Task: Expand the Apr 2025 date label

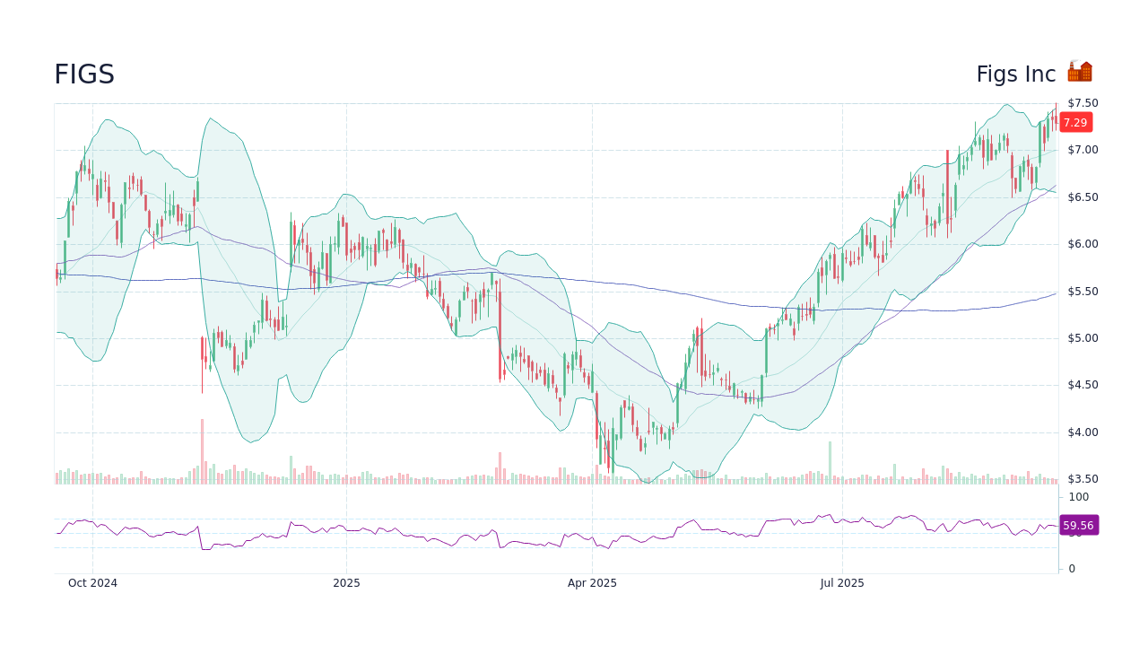Action: [x=591, y=582]
